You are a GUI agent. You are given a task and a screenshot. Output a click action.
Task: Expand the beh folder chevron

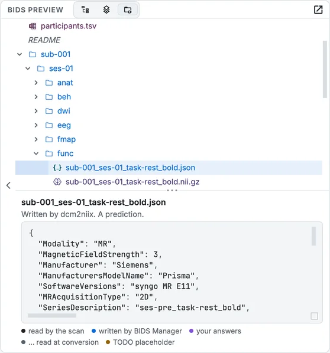[36, 97]
